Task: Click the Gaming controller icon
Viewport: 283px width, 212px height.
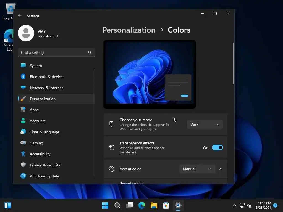Action: [x=23, y=143]
